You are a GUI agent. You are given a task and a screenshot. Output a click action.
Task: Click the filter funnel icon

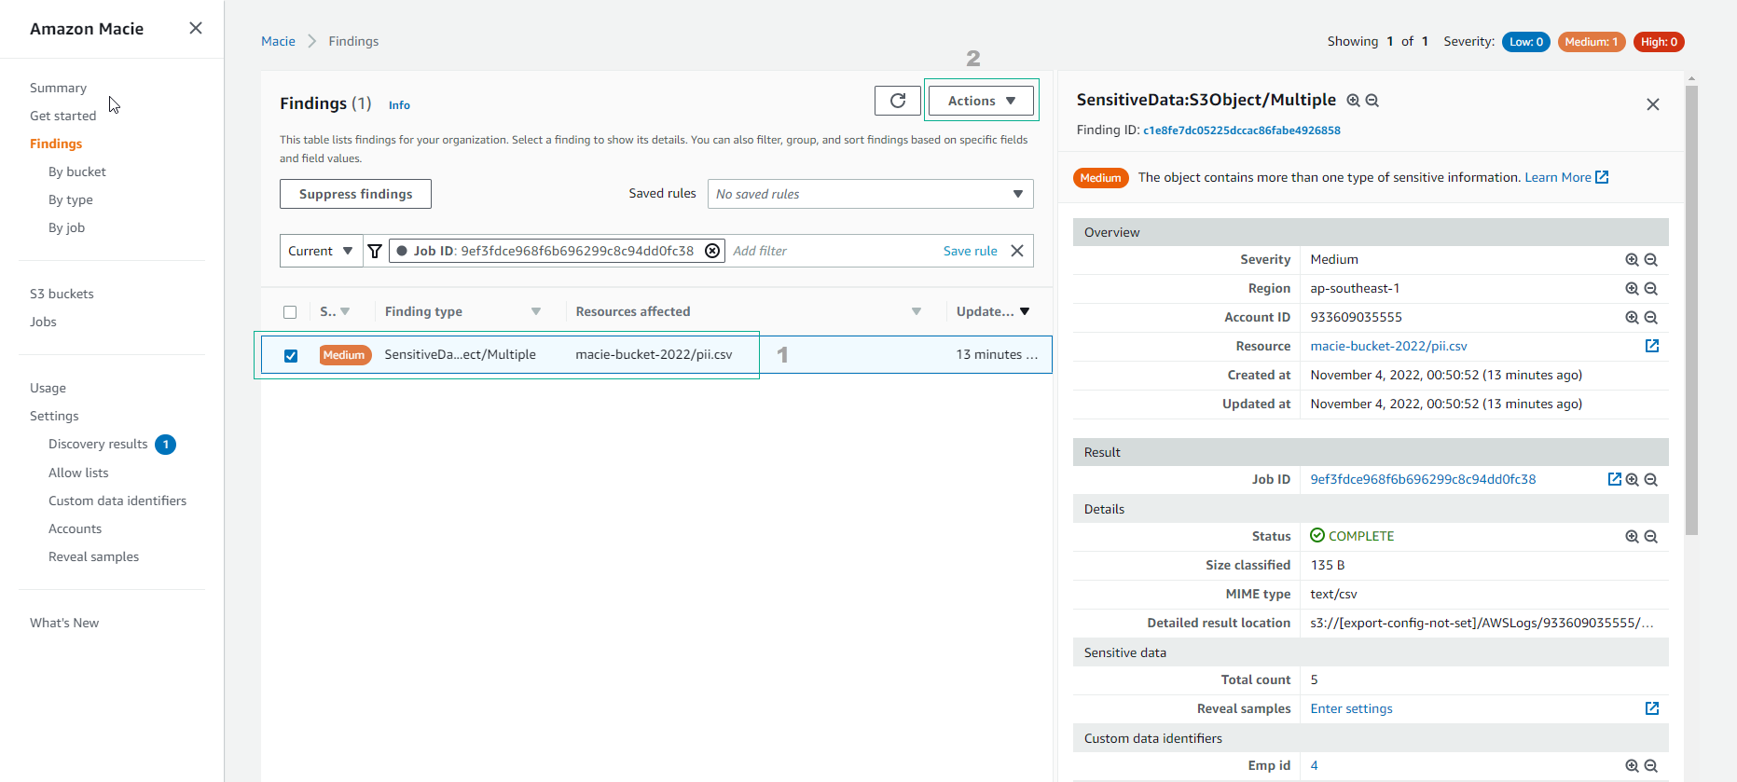point(375,251)
